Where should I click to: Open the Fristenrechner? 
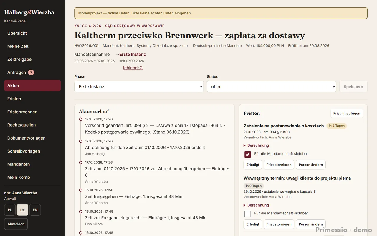pyautogui.click(x=32, y=112)
